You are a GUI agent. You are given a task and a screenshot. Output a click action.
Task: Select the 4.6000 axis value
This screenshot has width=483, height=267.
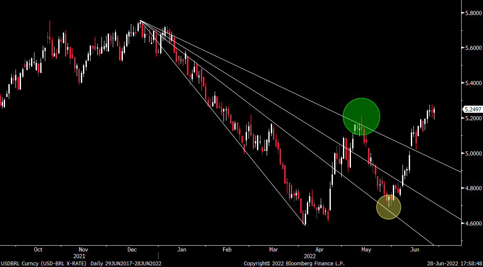pos(473,223)
